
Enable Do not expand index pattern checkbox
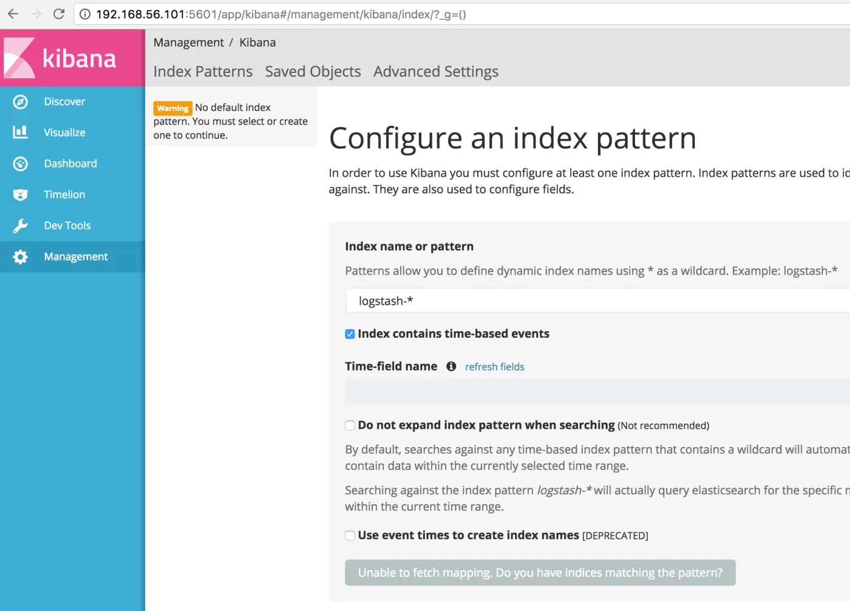coord(350,426)
